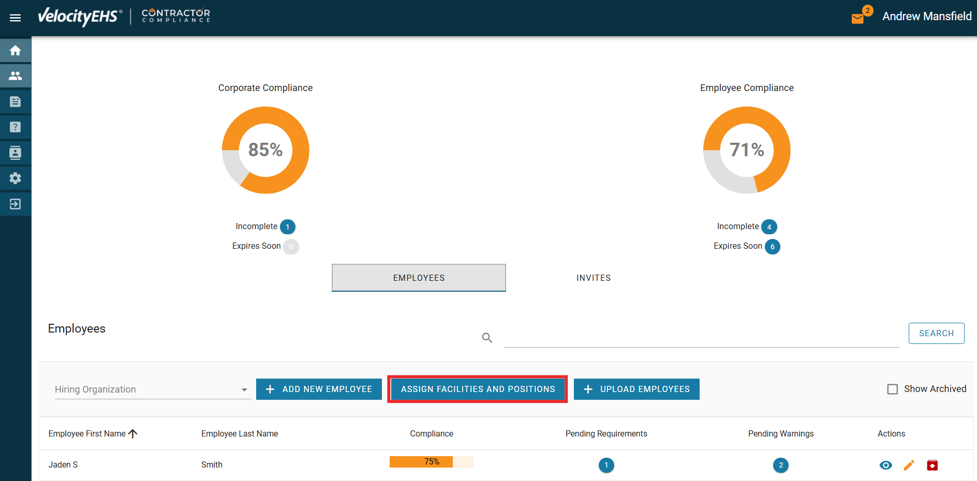This screenshot has width=977, height=481.
Task: Click the logout icon in sidebar
Action: coord(16,204)
